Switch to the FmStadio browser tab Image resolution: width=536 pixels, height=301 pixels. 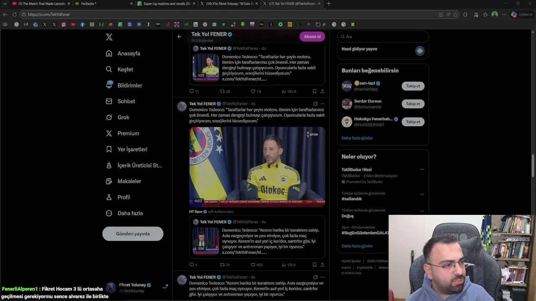click(x=104, y=4)
